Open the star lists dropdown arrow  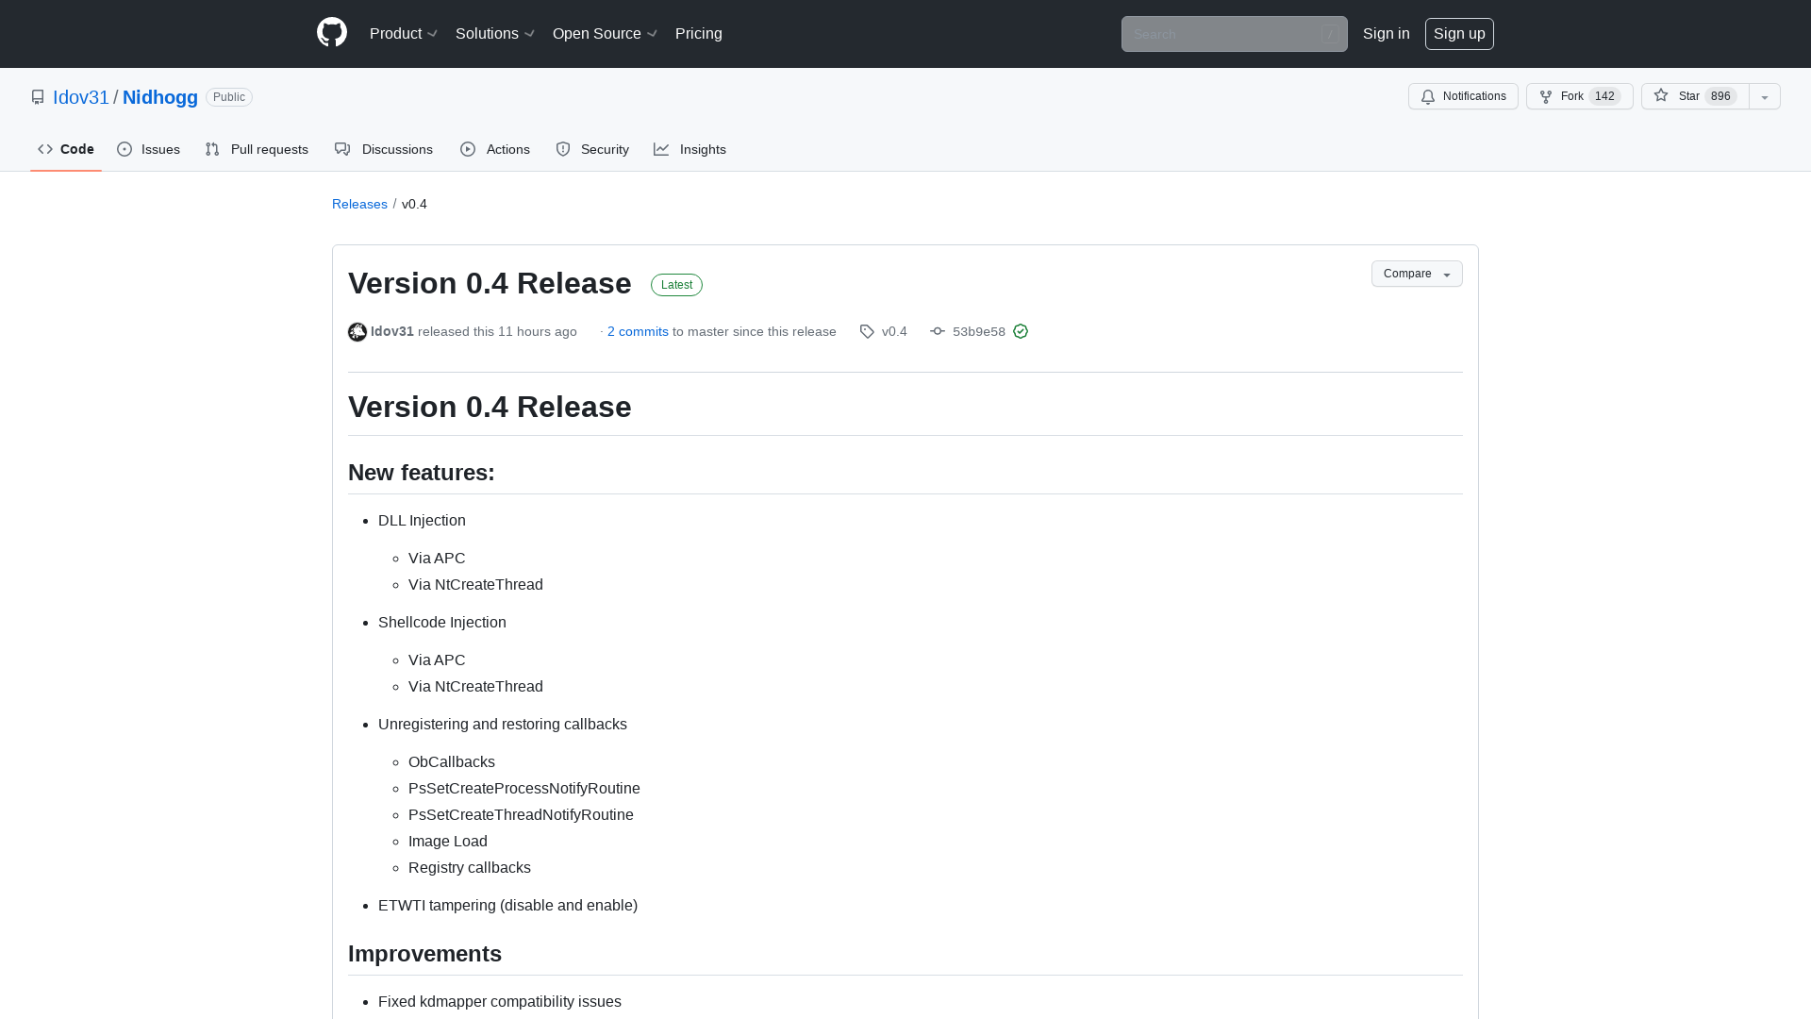[1765, 96]
